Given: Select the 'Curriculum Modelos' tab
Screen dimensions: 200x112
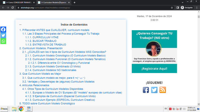Looking at the screenshot, I should (54, 2).
